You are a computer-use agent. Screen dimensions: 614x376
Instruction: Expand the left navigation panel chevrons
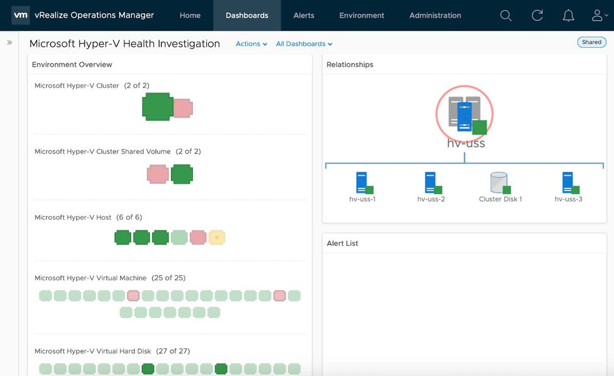pyautogui.click(x=9, y=42)
